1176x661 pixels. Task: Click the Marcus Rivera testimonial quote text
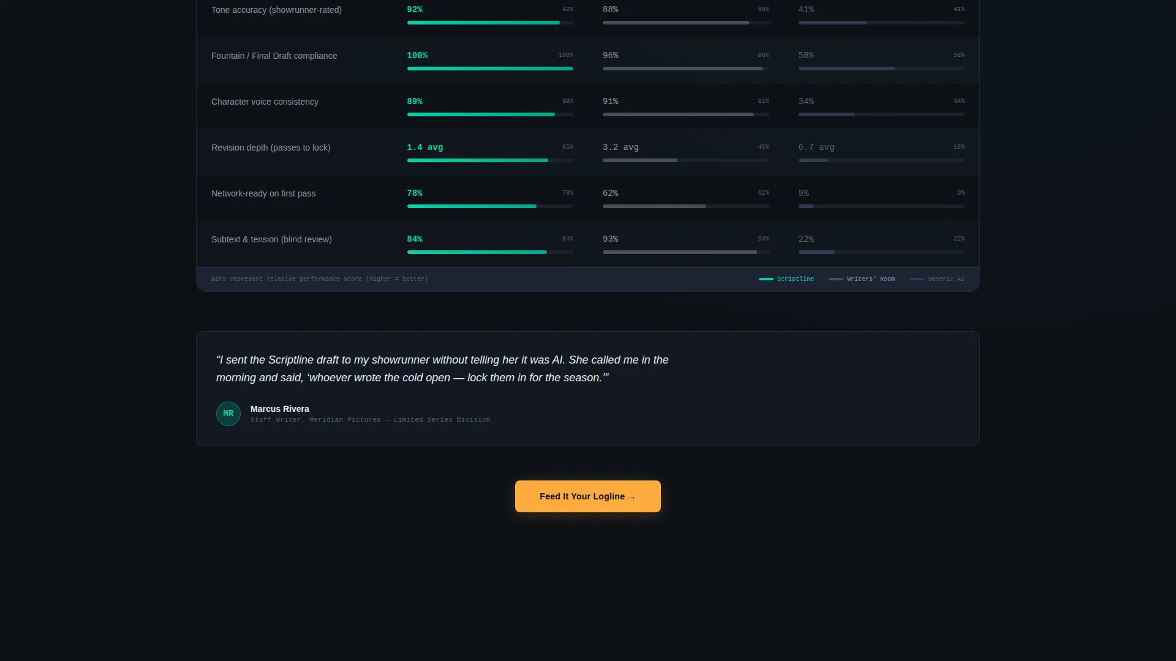[442, 369]
